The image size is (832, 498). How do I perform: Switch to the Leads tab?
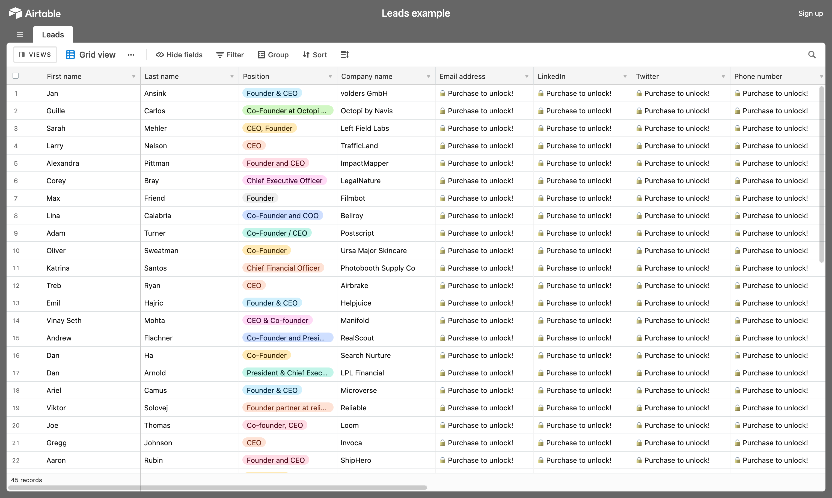coord(53,35)
